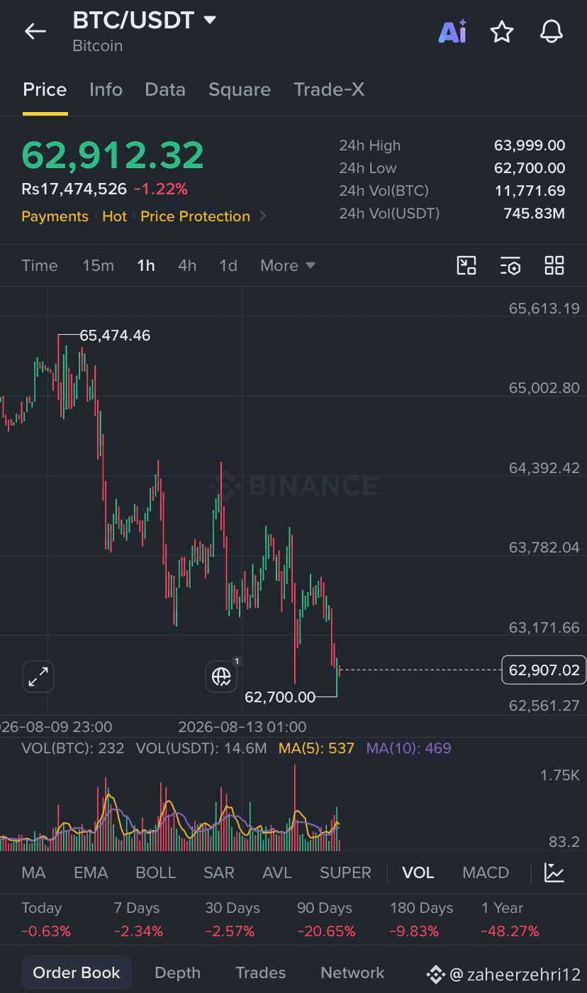Enable the EMA indicator
Viewport: 587px width, 993px height.
pos(91,872)
